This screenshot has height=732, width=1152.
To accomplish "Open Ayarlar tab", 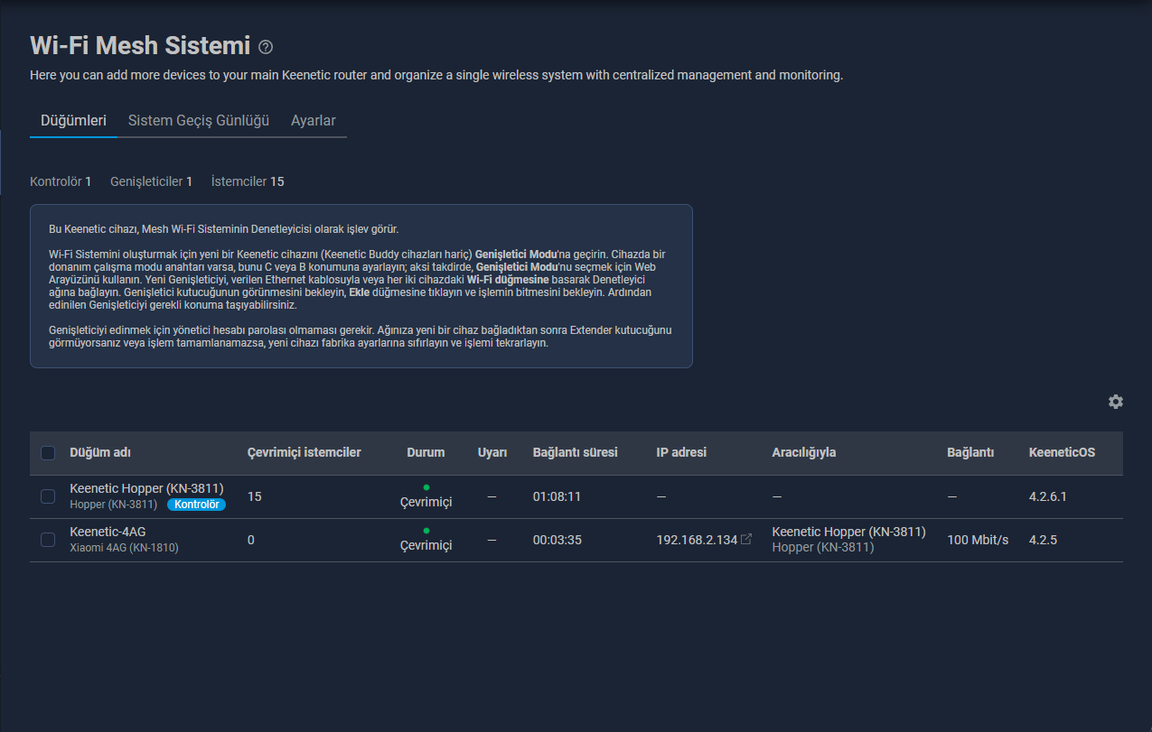I will tap(314, 120).
